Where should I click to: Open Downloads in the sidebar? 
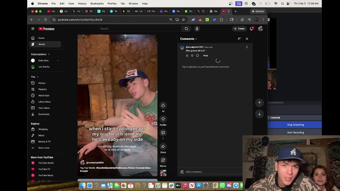pyautogui.click(x=45, y=114)
